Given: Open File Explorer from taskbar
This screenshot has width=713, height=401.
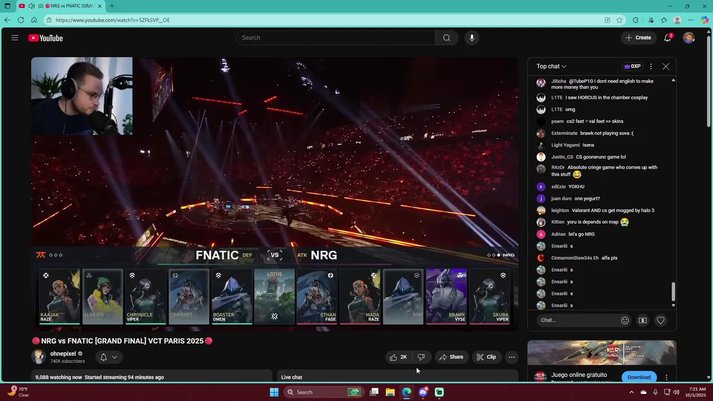Looking at the screenshot, I should pyautogui.click(x=390, y=392).
